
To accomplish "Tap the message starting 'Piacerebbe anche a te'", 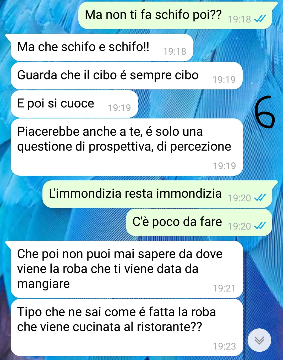I will [127, 147].
